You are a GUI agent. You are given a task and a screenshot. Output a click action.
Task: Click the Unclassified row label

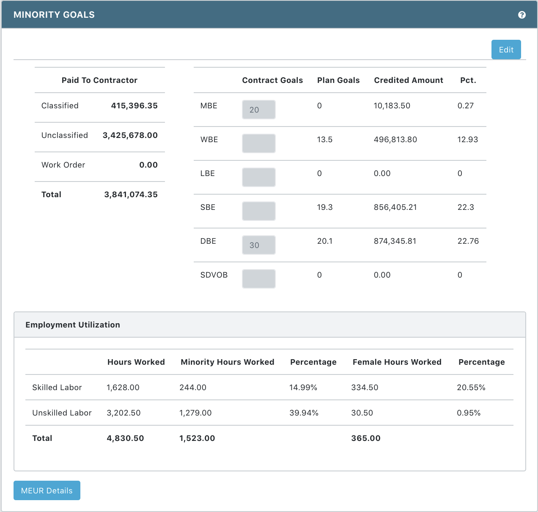click(65, 135)
